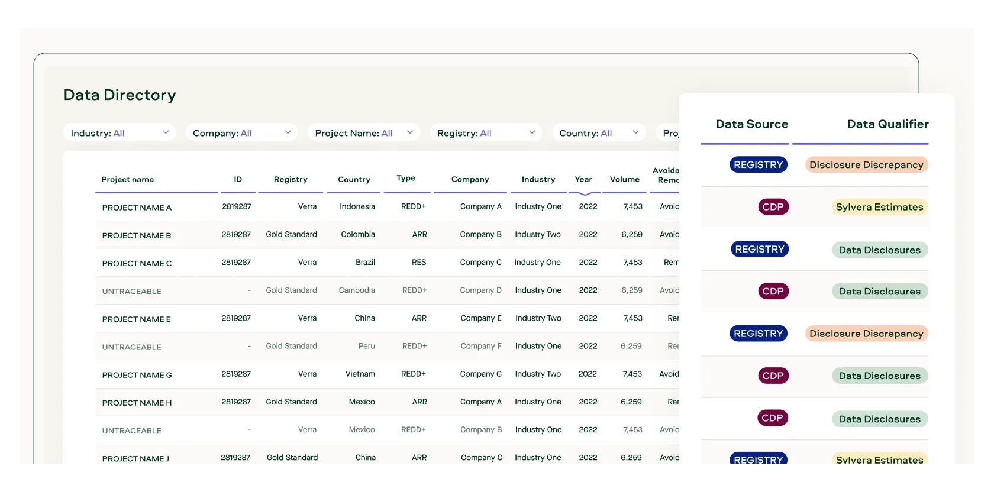Viewport: 994px width, 492px height.
Task: Click the Volume column header
Action: [625, 179]
